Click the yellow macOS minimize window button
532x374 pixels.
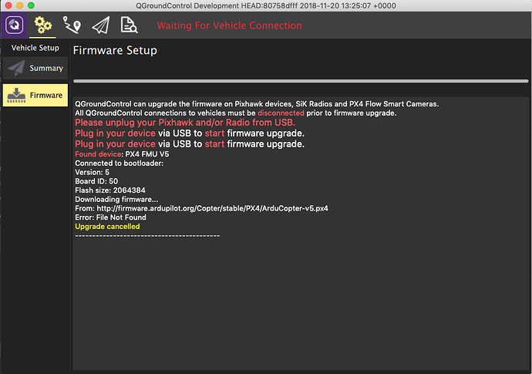coord(20,5)
